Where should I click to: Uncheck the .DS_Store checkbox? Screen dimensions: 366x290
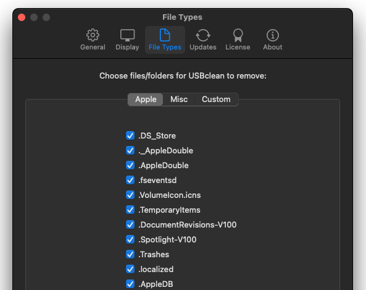tap(130, 135)
